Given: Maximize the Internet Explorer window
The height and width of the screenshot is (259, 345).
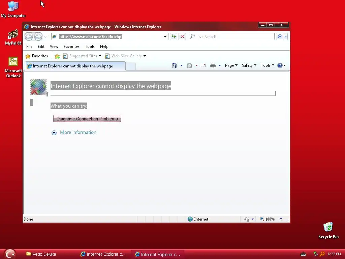Looking at the screenshot, I should click(271, 25).
